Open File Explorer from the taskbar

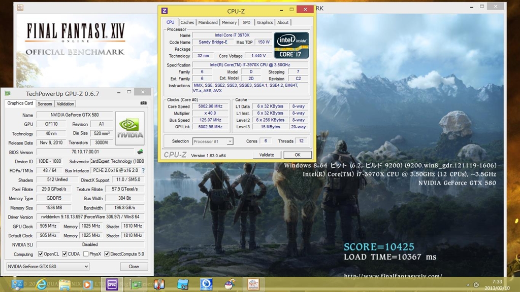(x=64, y=284)
